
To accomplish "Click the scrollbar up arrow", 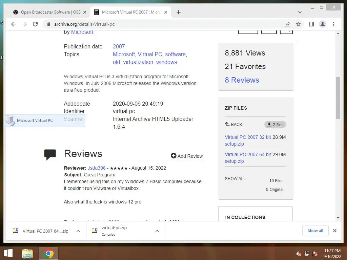I will (338, 34).
